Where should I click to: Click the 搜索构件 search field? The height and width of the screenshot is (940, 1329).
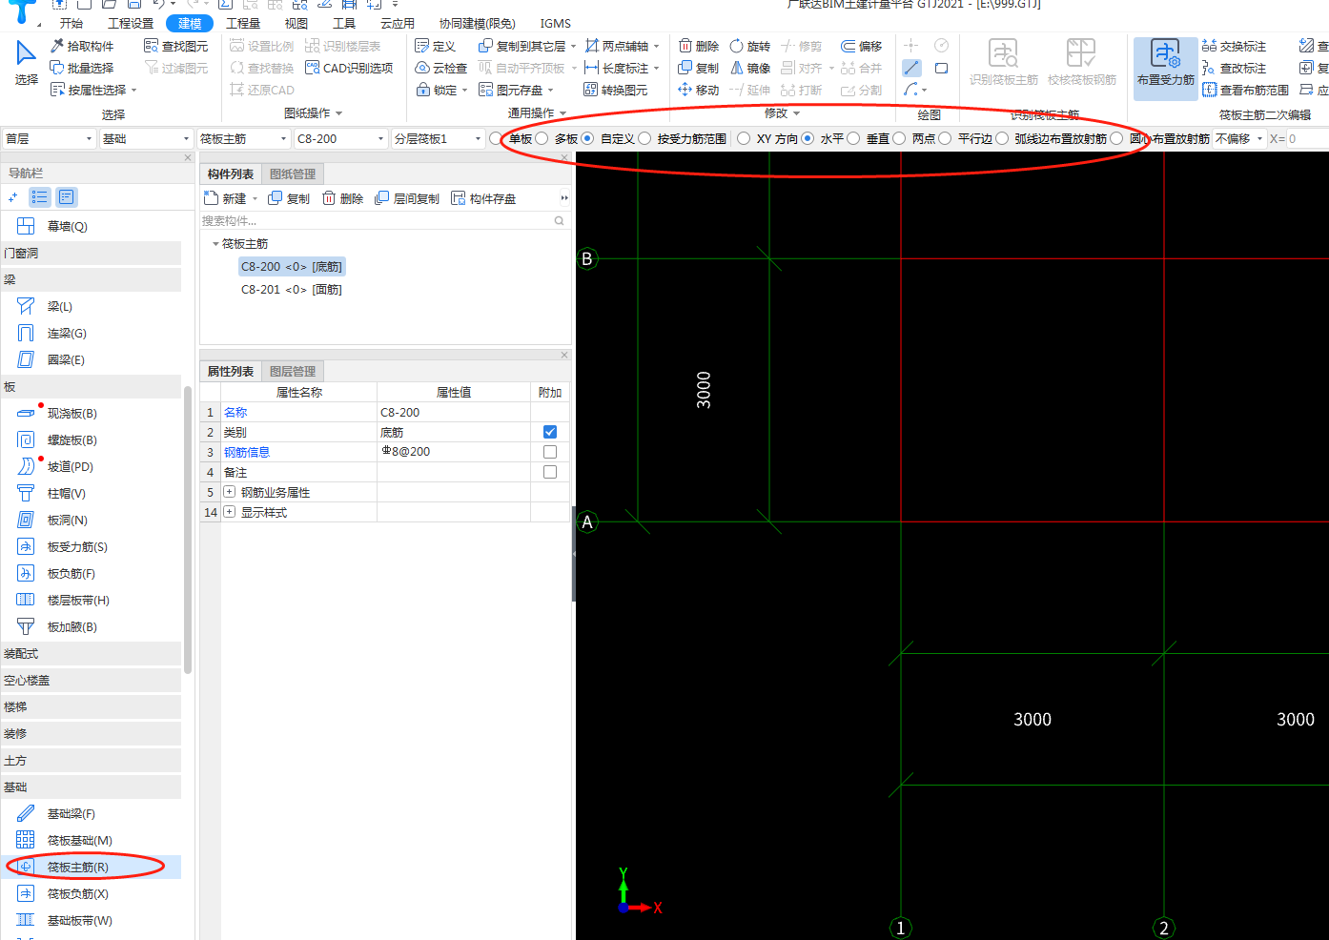[x=384, y=220]
